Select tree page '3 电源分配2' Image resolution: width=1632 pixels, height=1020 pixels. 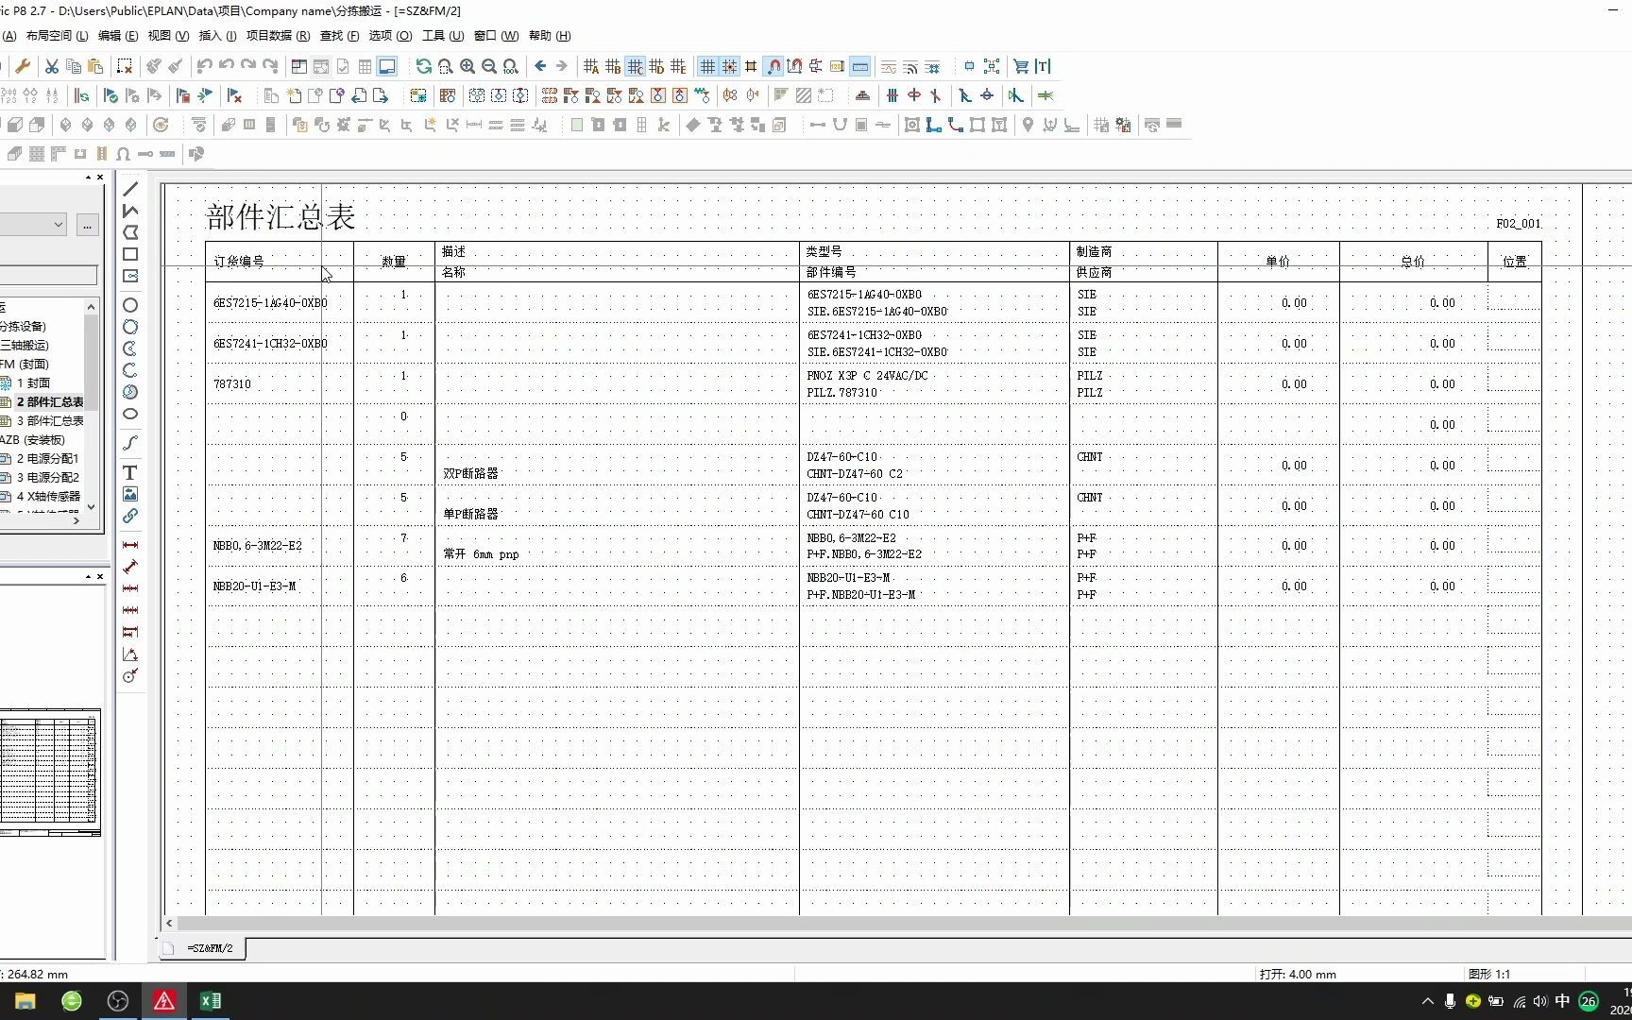pyautogui.click(x=48, y=478)
